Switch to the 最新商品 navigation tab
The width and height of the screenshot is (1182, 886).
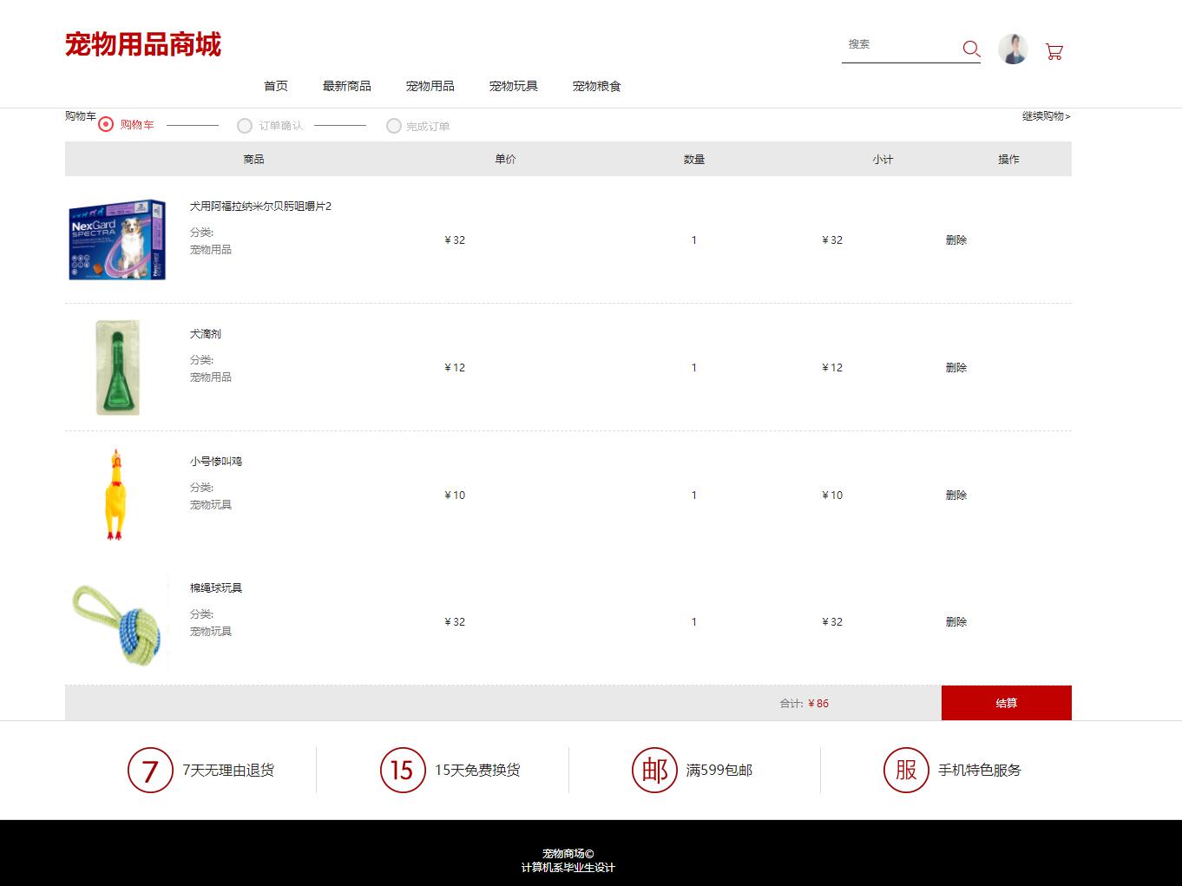[x=347, y=86]
